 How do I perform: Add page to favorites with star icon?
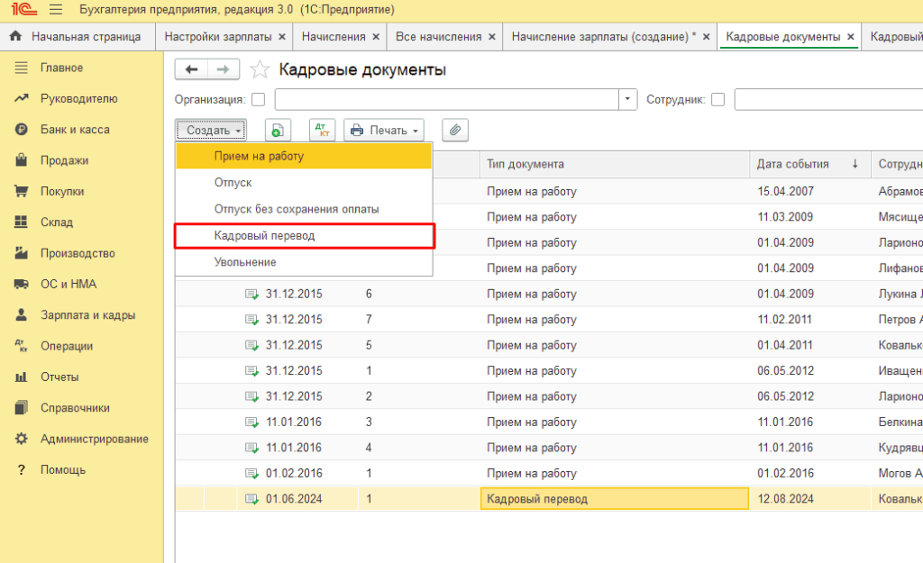pos(260,70)
